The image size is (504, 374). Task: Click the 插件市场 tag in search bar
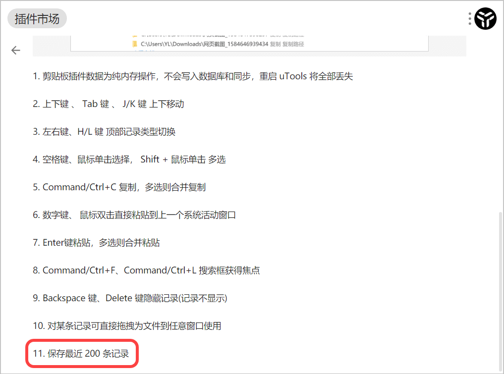pos(37,19)
